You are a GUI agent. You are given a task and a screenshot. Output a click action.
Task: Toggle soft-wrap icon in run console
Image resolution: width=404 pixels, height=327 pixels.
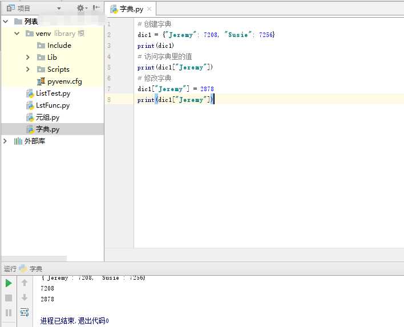pos(25,312)
